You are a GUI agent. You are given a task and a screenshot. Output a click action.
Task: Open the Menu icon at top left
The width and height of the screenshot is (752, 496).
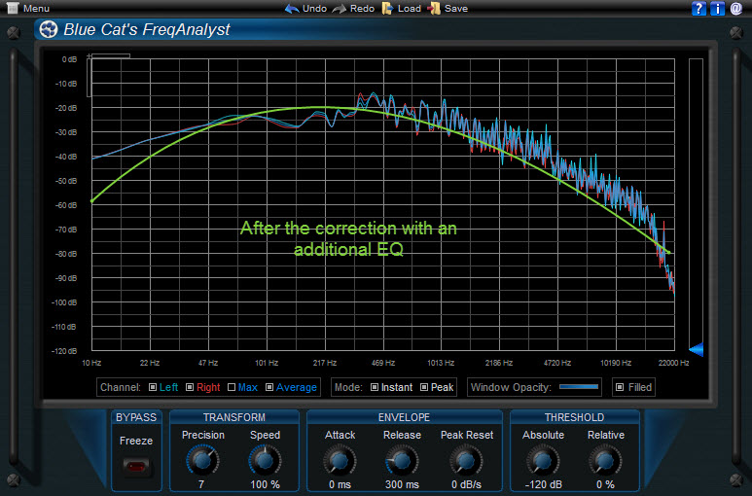click(13, 8)
